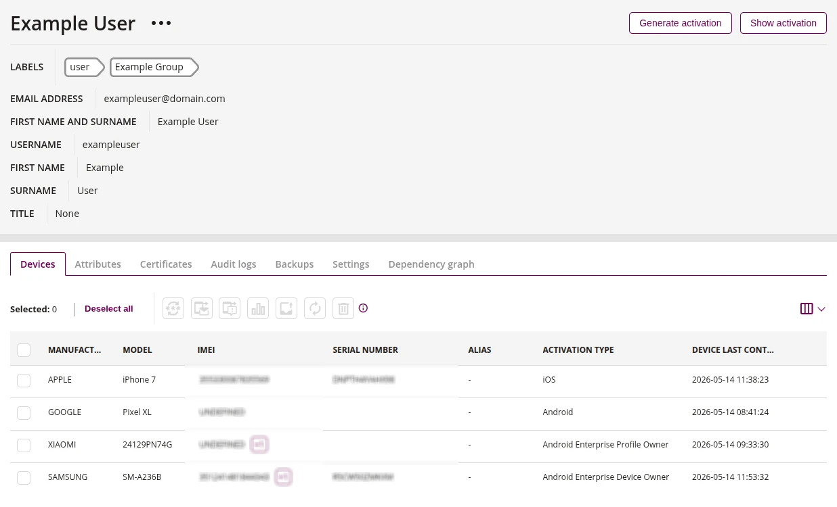Click the pink badge icon in SAMSUNG row
Image resolution: width=837 pixels, height=507 pixels.
pos(284,477)
